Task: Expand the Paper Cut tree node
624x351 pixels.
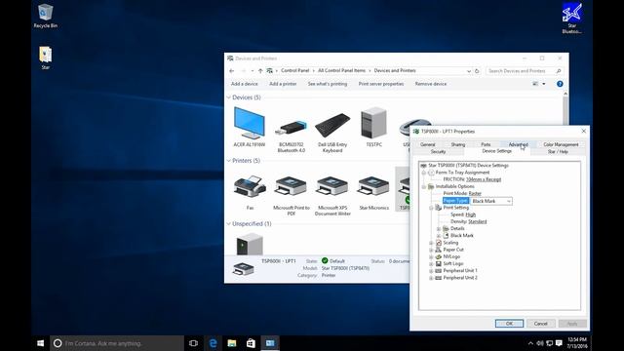Action: tap(431, 250)
